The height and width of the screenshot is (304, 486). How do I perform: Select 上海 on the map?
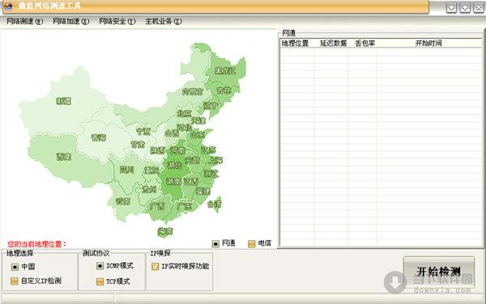click(215, 160)
